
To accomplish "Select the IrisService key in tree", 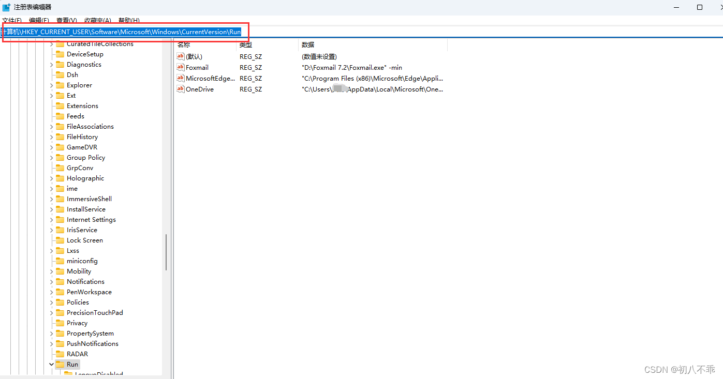I will (x=82, y=230).
